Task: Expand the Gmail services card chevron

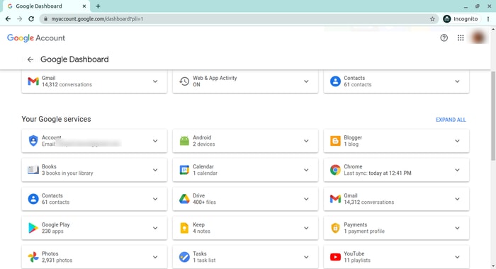Action: click(457, 199)
